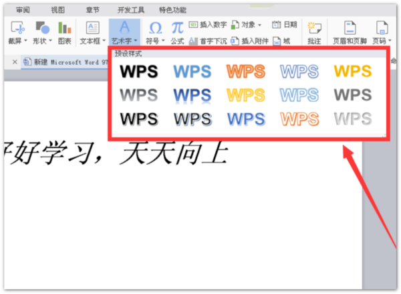This screenshot has height=294, width=401.
Task: Insert equation via 公式 pi icon
Action: 177,27
